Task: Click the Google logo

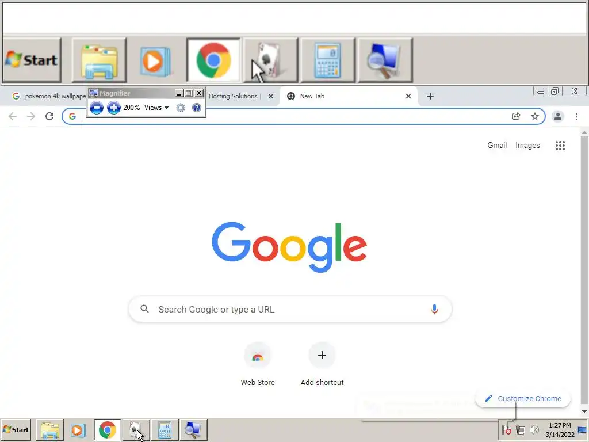Action: 289,247
